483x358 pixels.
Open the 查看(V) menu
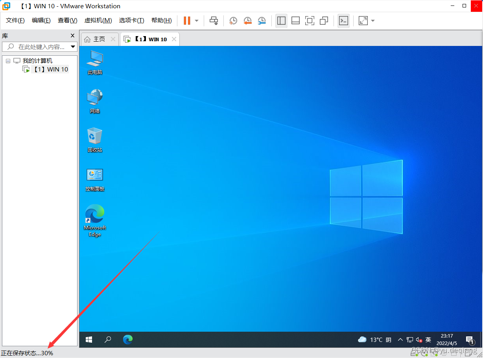(x=68, y=20)
